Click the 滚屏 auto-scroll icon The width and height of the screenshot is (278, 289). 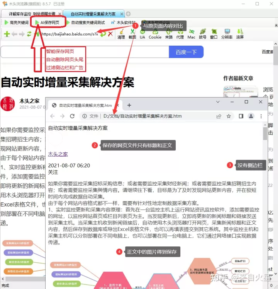pyautogui.click(x=240, y=34)
